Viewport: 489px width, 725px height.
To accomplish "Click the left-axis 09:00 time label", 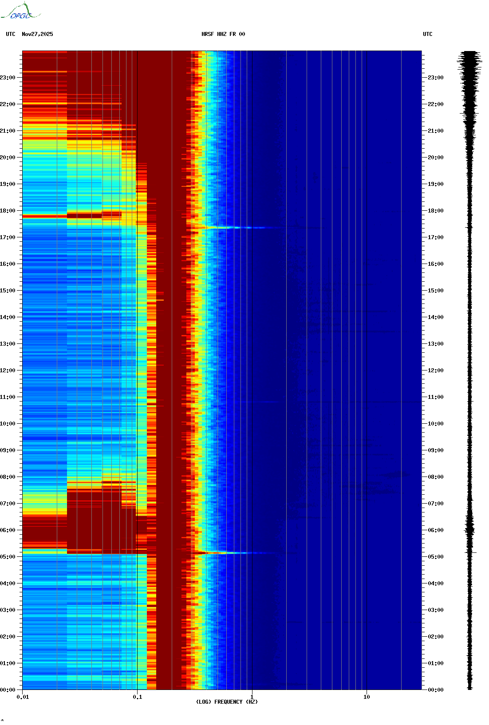I will 8,450.
